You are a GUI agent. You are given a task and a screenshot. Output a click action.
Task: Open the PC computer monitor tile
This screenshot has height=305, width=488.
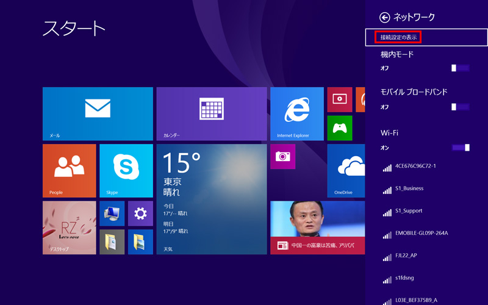coord(112,213)
